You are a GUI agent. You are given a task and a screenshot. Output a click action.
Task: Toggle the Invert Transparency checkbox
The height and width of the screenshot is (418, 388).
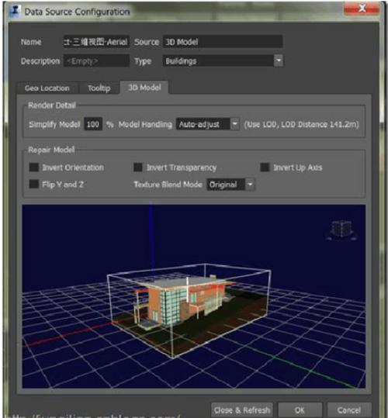[x=138, y=168]
